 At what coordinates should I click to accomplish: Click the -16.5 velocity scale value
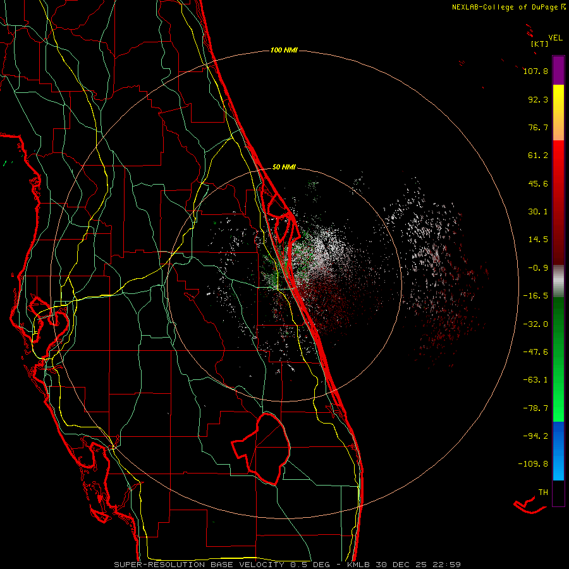(x=535, y=296)
